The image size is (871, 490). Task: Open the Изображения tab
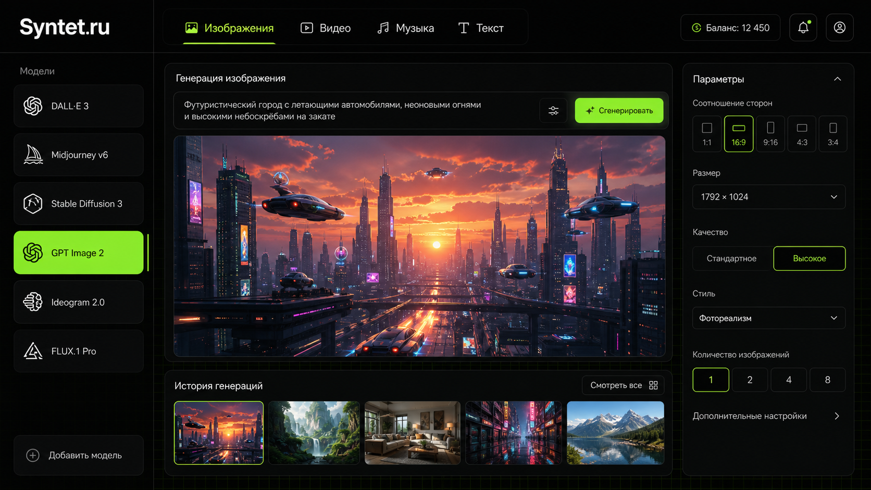tap(229, 28)
